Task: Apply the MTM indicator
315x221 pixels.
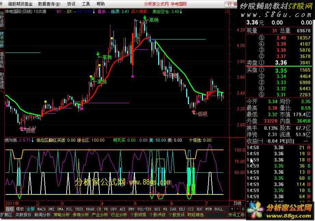Action: click(208, 209)
